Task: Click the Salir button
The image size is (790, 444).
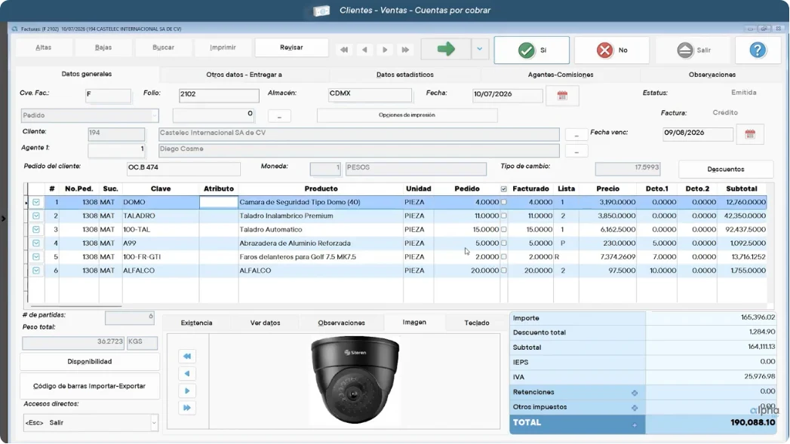Action: pos(693,50)
